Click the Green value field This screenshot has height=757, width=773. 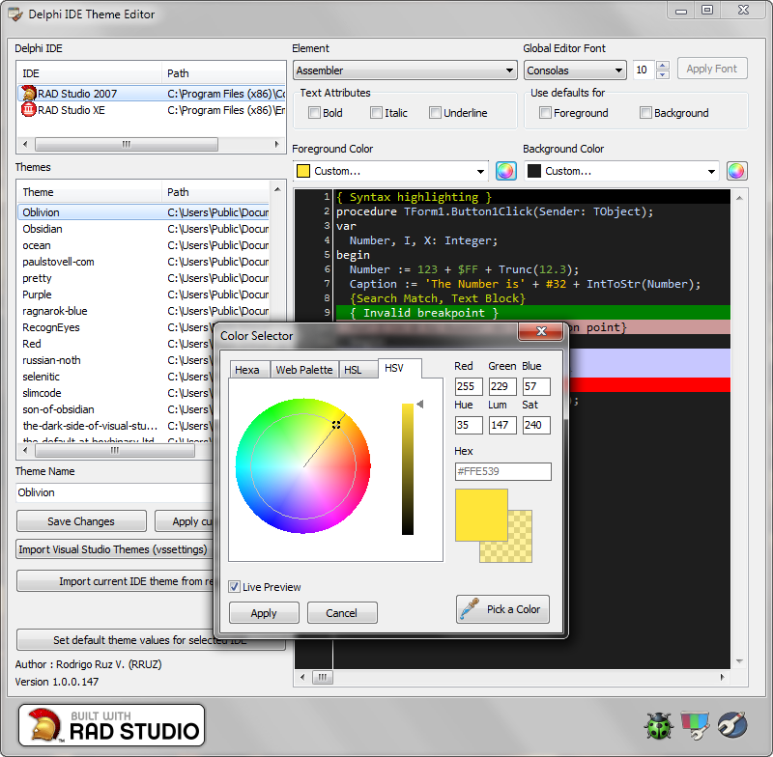(x=502, y=386)
